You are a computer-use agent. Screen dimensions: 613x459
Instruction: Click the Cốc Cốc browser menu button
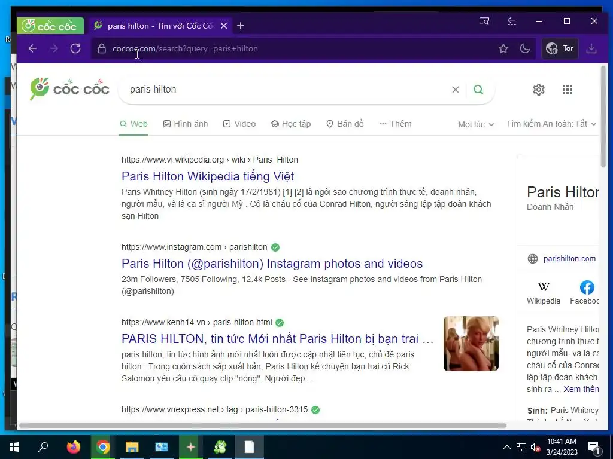pyautogui.click(x=50, y=26)
